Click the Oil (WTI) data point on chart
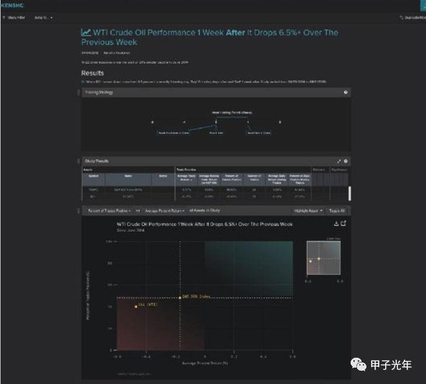Screen dimensions: 426x384 pos(136,306)
